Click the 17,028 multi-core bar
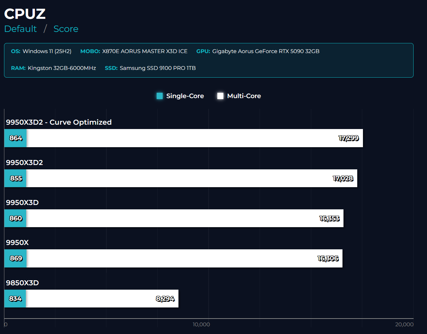Image resolution: width=427 pixels, height=334 pixels. point(191,178)
